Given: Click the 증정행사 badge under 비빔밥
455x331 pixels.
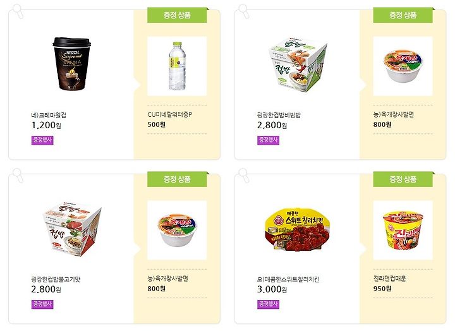Looking at the screenshot, I should (x=268, y=140).
